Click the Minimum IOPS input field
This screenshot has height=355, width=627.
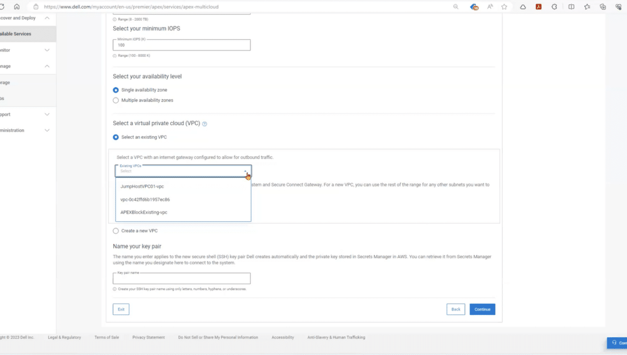[x=182, y=45]
